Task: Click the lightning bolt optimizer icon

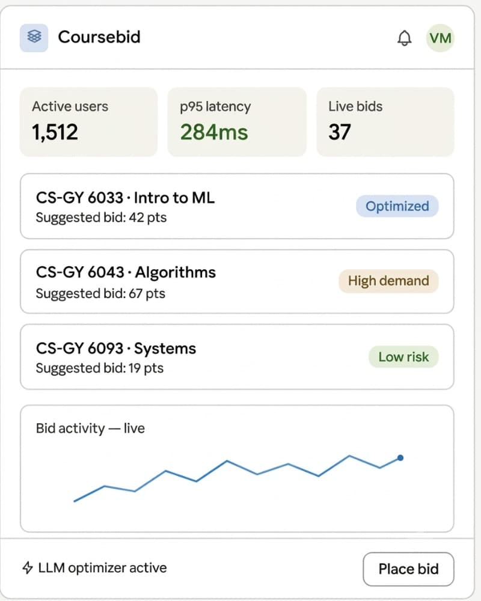Action: point(27,568)
